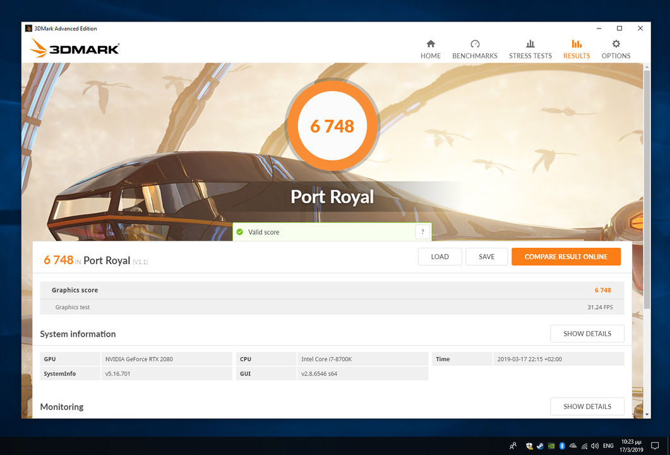This screenshot has height=455, width=670.
Task: Click the vertical scrollbar thumb
Action: (x=647, y=189)
